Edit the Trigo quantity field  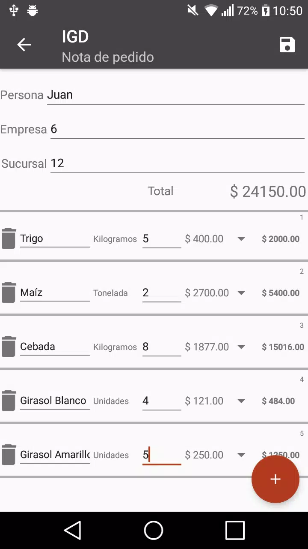pyautogui.click(x=162, y=239)
